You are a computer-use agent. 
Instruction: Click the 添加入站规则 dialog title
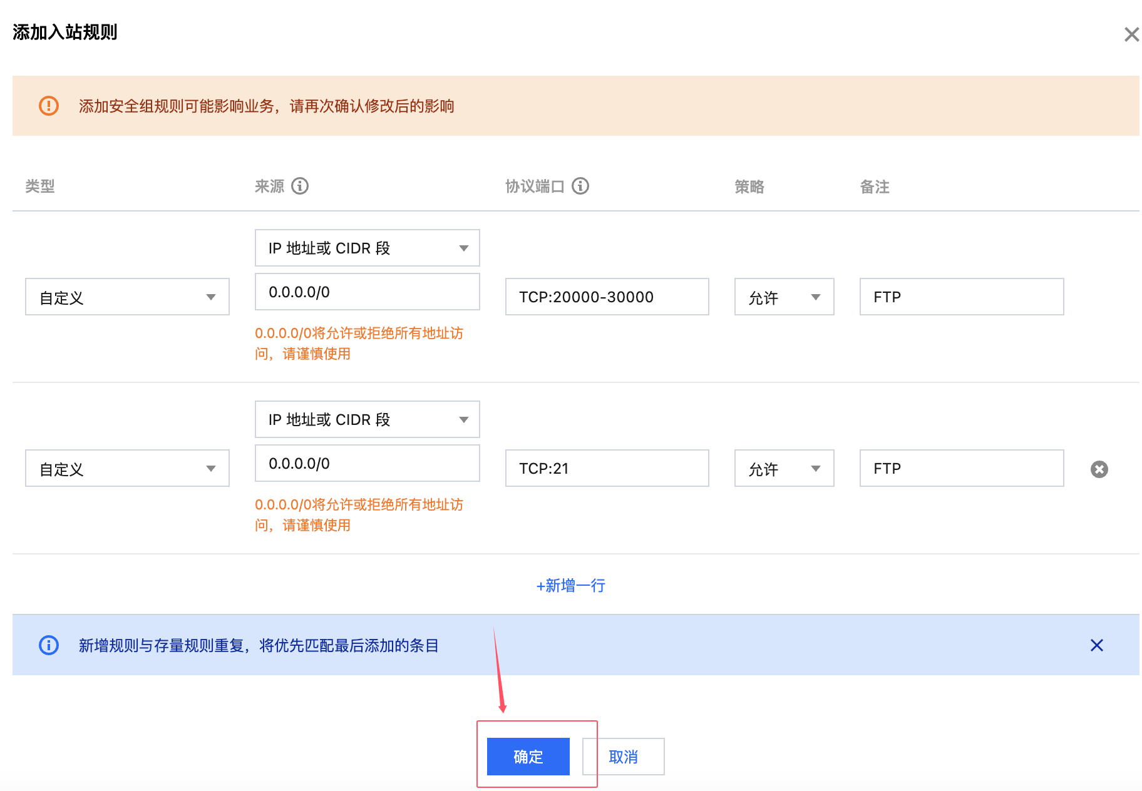pos(65,32)
